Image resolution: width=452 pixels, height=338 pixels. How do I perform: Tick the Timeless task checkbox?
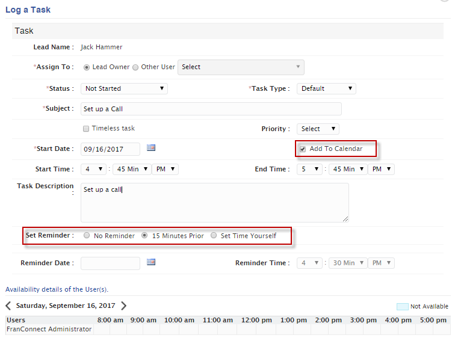tap(86, 129)
